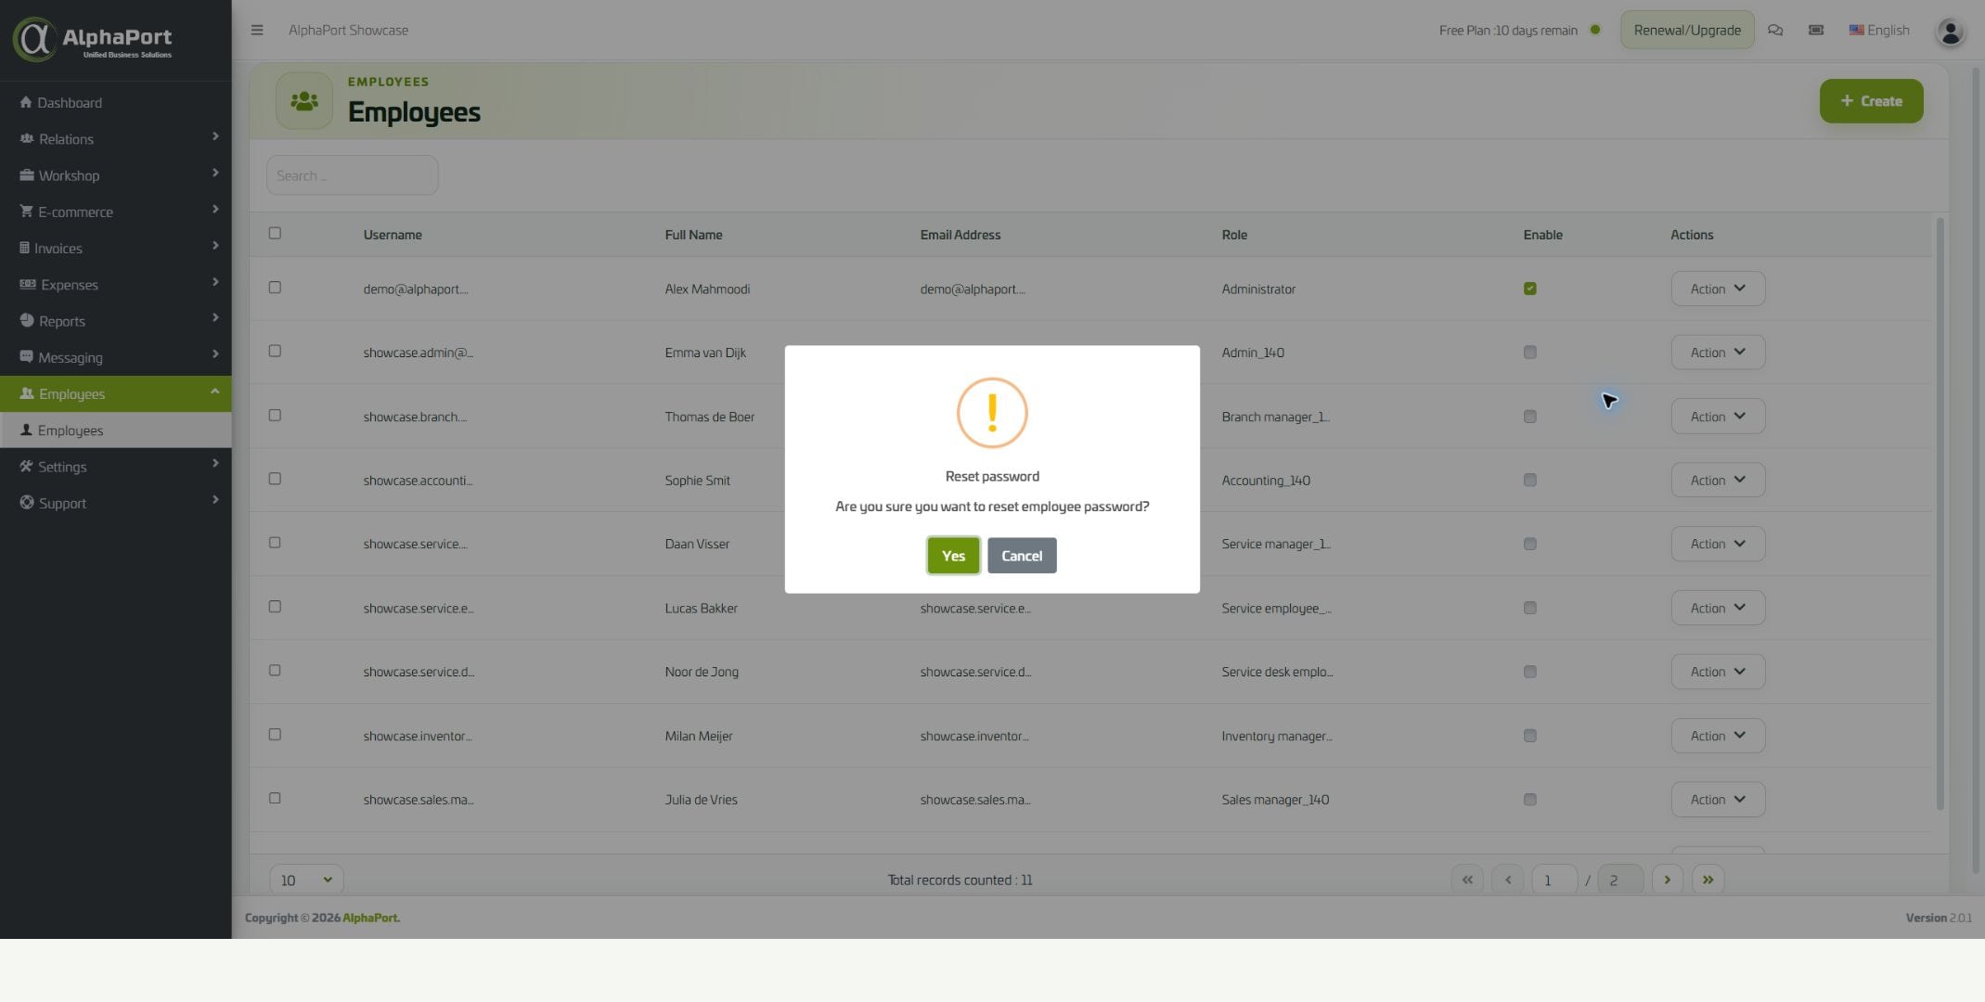Go to the previous page arrow
1985x1002 pixels.
[1508, 880]
